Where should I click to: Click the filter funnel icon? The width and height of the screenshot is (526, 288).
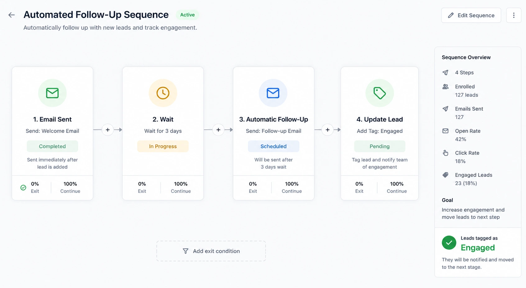coord(185,251)
